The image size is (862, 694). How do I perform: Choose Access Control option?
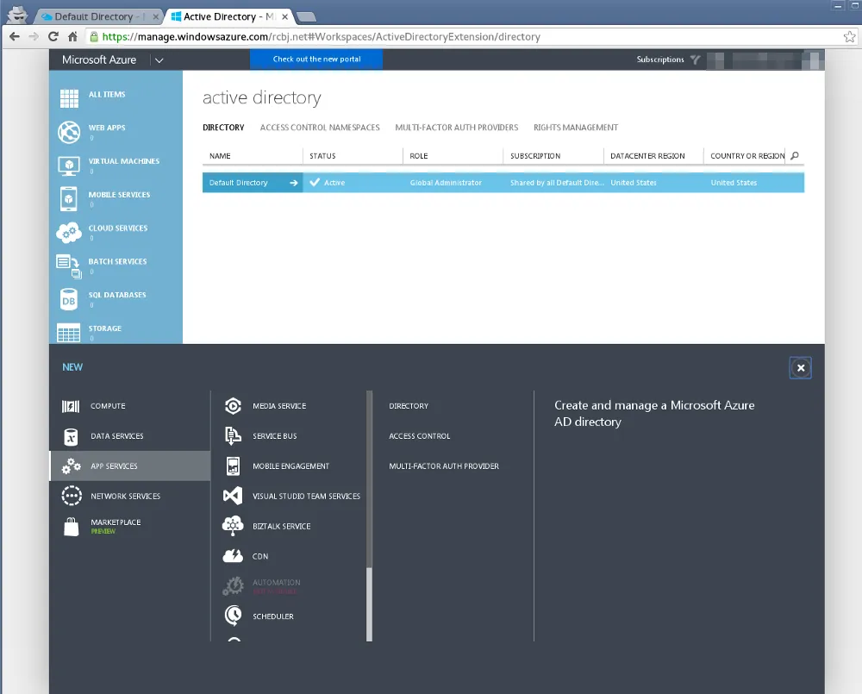[x=420, y=436]
